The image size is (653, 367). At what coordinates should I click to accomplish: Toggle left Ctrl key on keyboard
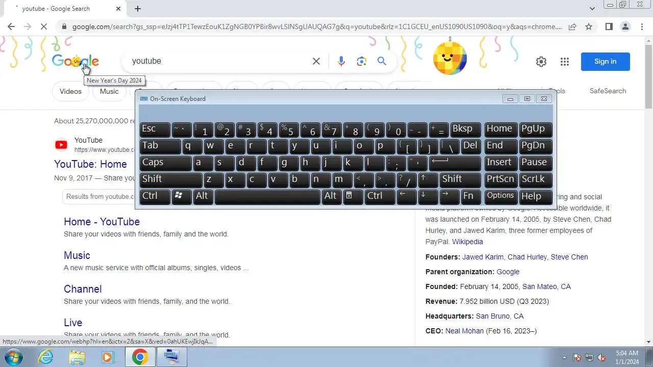[x=155, y=196]
